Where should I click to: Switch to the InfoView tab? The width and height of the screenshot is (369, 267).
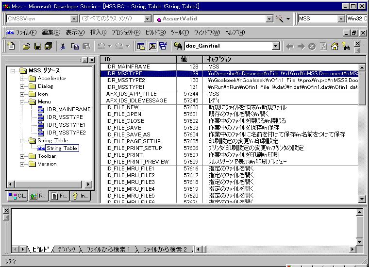(x=80, y=196)
